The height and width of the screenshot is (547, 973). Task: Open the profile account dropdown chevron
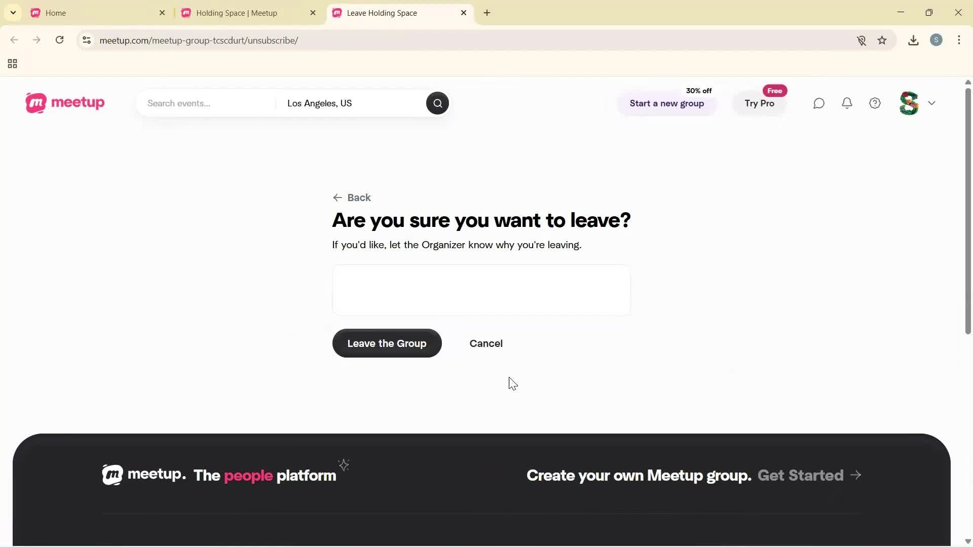tap(932, 103)
